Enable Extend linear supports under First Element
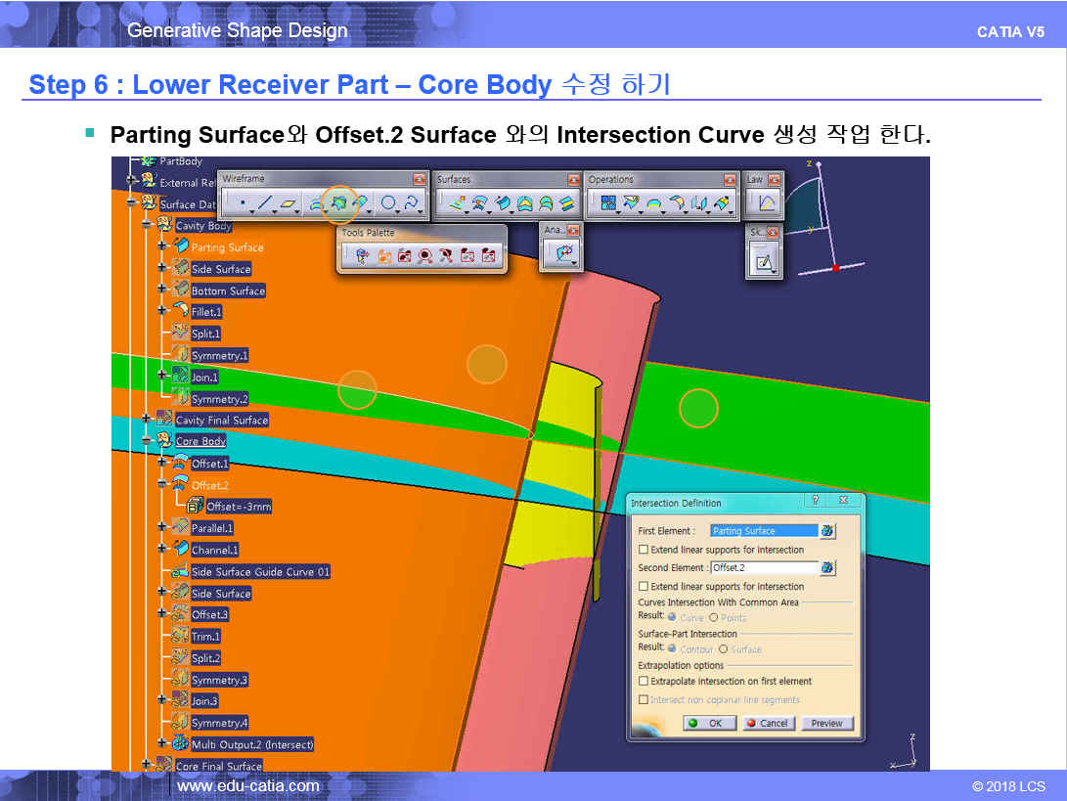Screen dimensions: 1067x801 point(644,550)
